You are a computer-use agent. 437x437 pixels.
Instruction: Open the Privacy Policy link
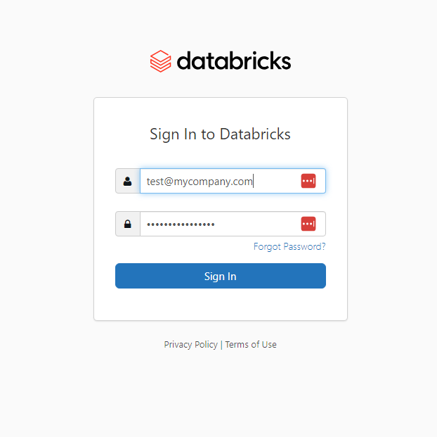[190, 345]
